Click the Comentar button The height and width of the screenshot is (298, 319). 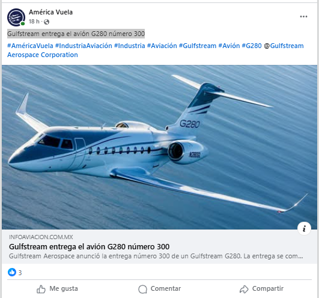coord(160,289)
